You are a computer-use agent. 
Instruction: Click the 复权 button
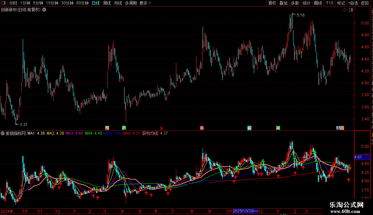272,3
